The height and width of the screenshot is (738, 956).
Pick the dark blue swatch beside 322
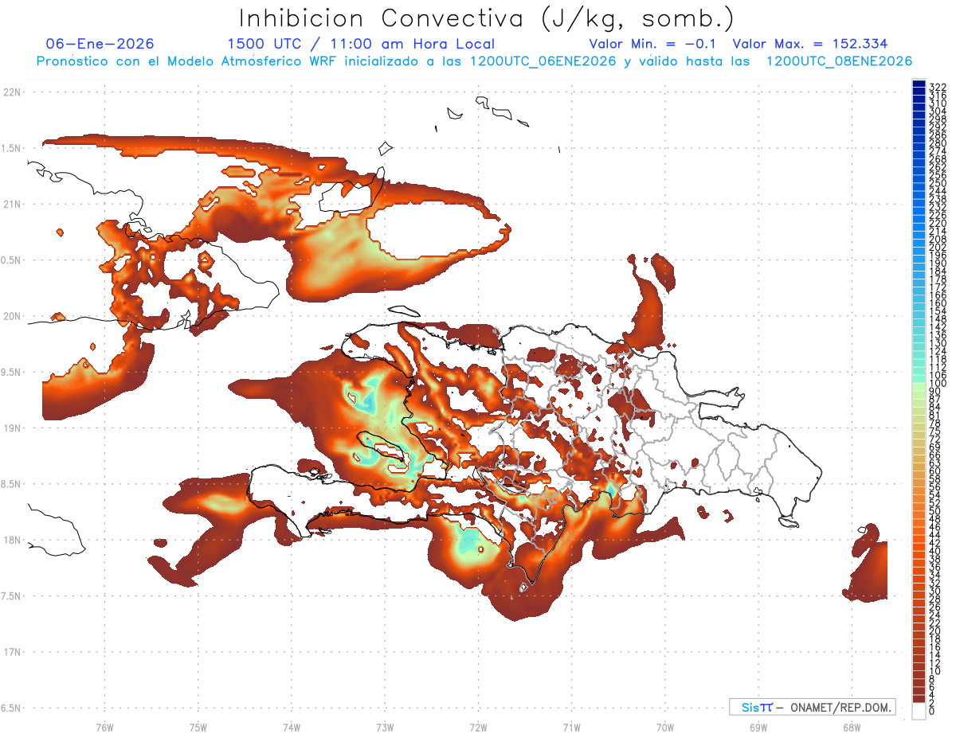[x=919, y=84]
